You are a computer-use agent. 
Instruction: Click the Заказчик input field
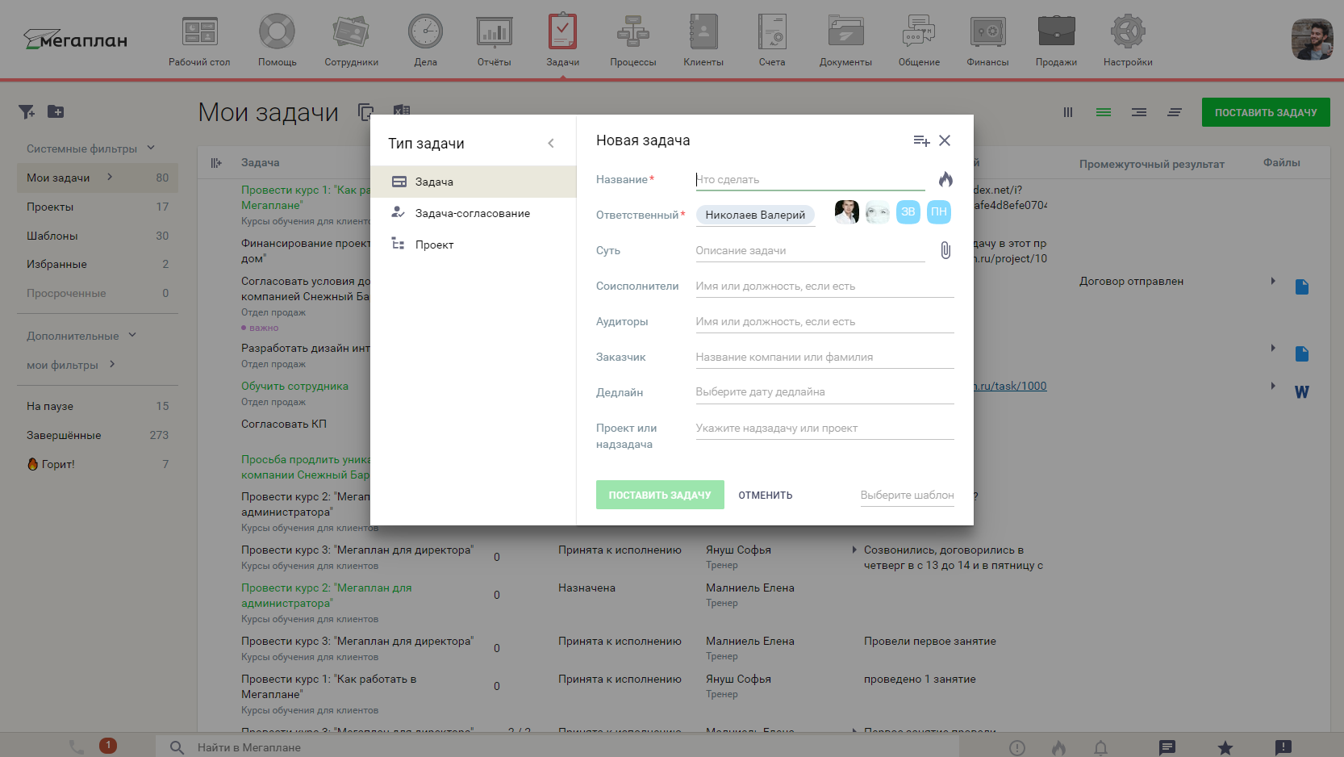tap(824, 357)
